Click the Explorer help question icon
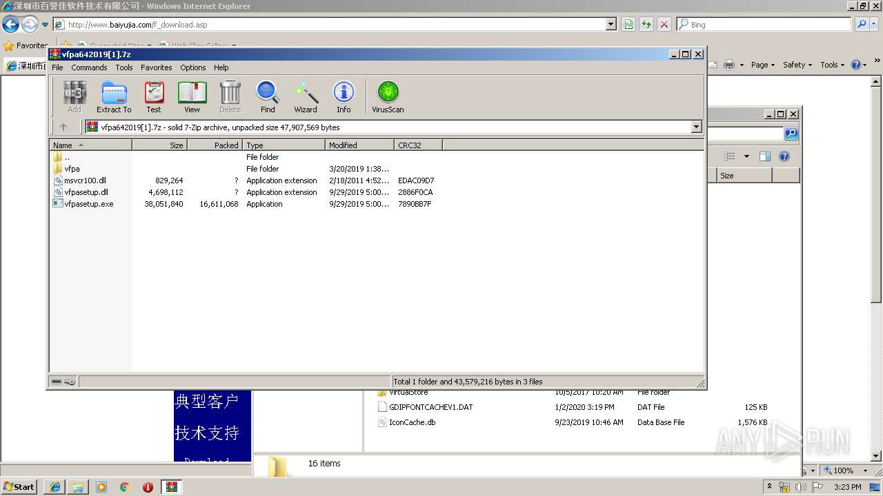883x496 pixels. 784,156
